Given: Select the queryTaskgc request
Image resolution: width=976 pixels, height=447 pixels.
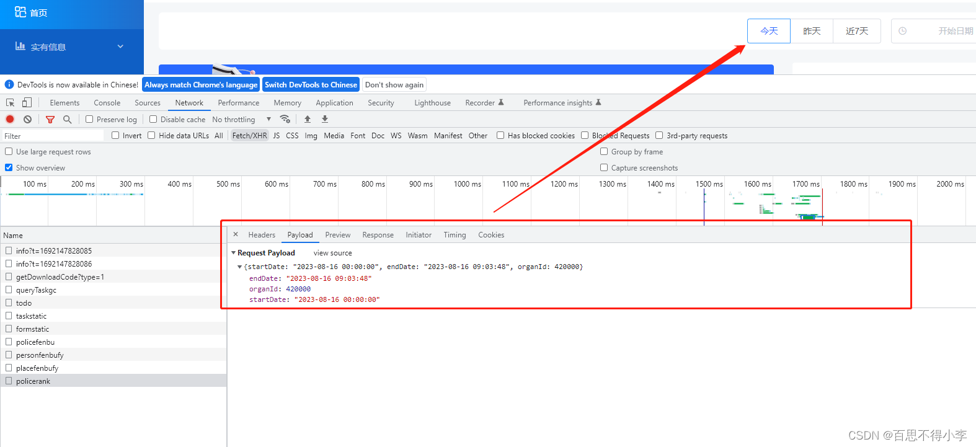Looking at the screenshot, I should click(x=113, y=290).
